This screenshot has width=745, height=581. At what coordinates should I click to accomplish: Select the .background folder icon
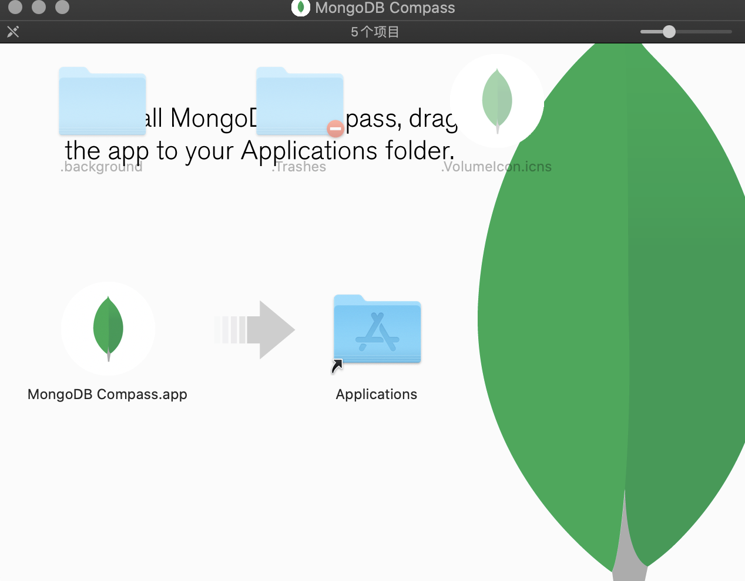102,101
